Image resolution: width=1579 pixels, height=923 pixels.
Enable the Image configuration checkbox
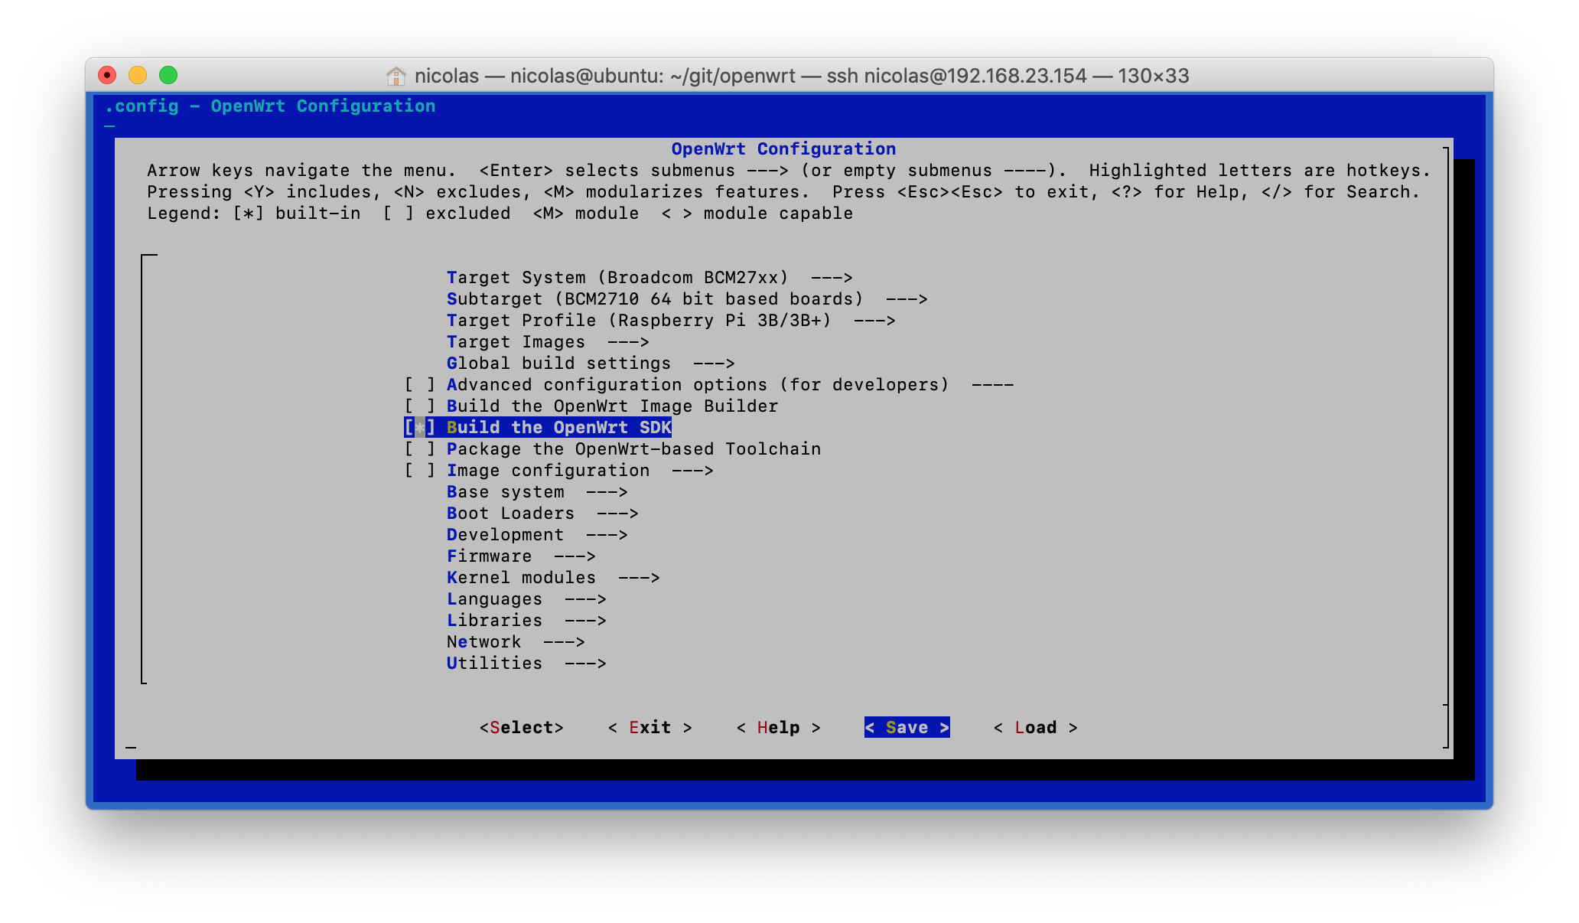[419, 471]
